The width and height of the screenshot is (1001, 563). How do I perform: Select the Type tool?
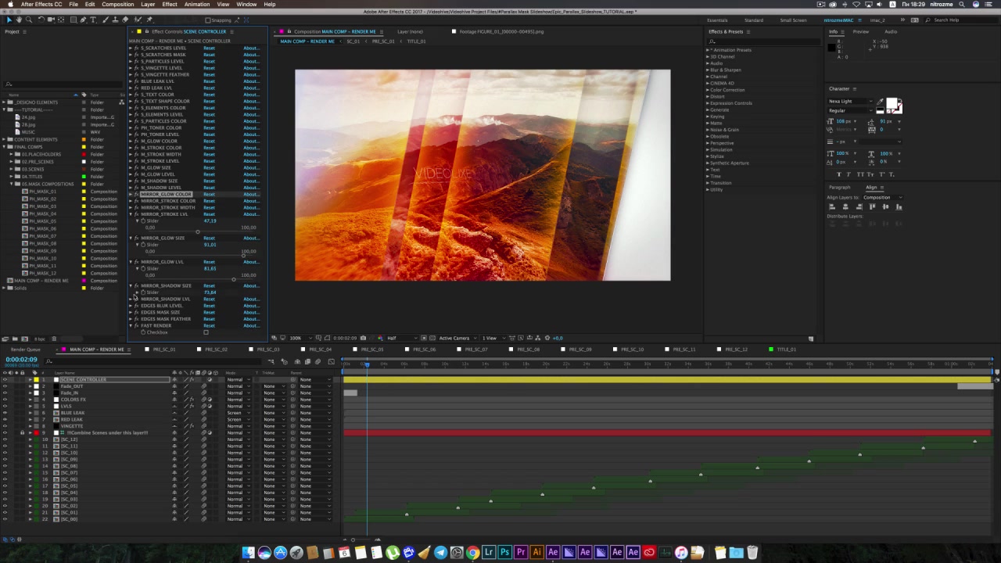pyautogui.click(x=93, y=20)
